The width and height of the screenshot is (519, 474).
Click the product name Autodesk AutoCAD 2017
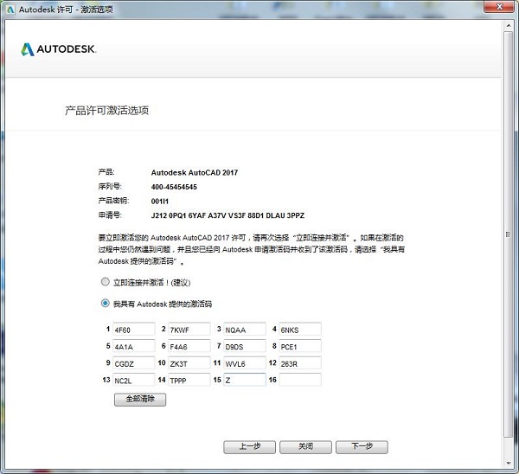[x=195, y=172]
